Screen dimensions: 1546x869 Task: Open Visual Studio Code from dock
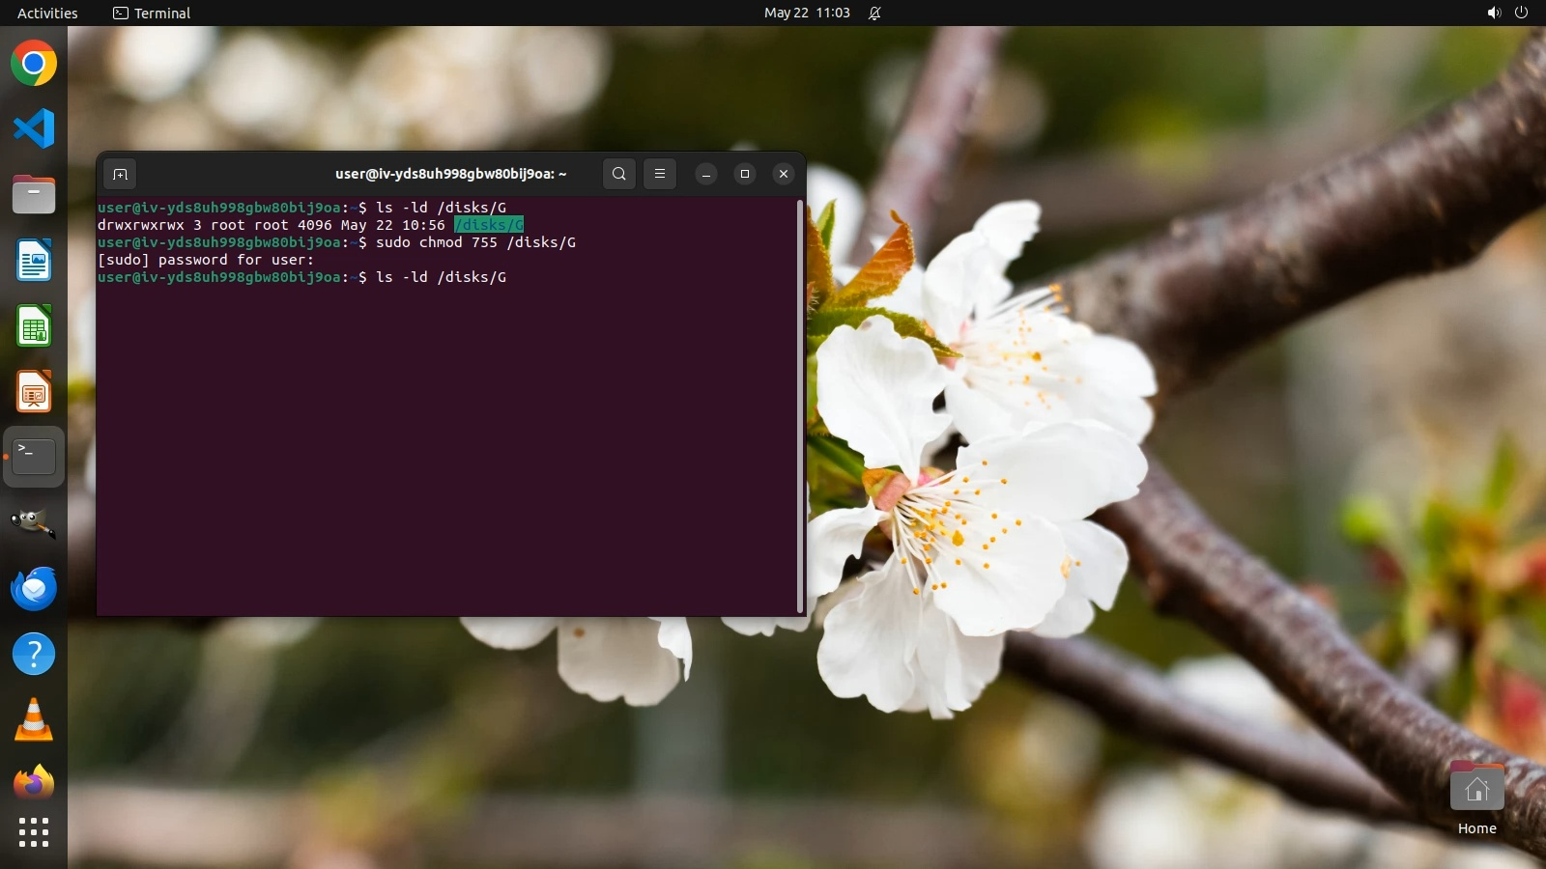34,128
